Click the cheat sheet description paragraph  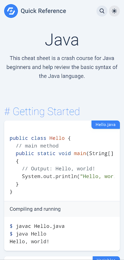click(x=62, y=67)
